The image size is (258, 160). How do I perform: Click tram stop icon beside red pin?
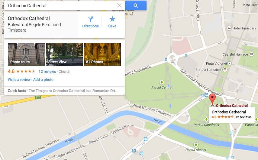(x=206, y=95)
